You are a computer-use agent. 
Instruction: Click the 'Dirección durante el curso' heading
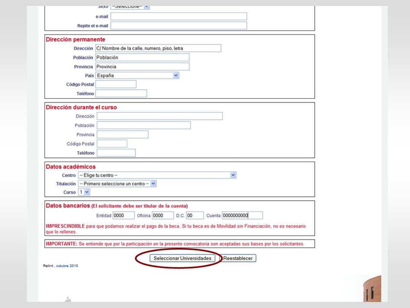pos(81,107)
